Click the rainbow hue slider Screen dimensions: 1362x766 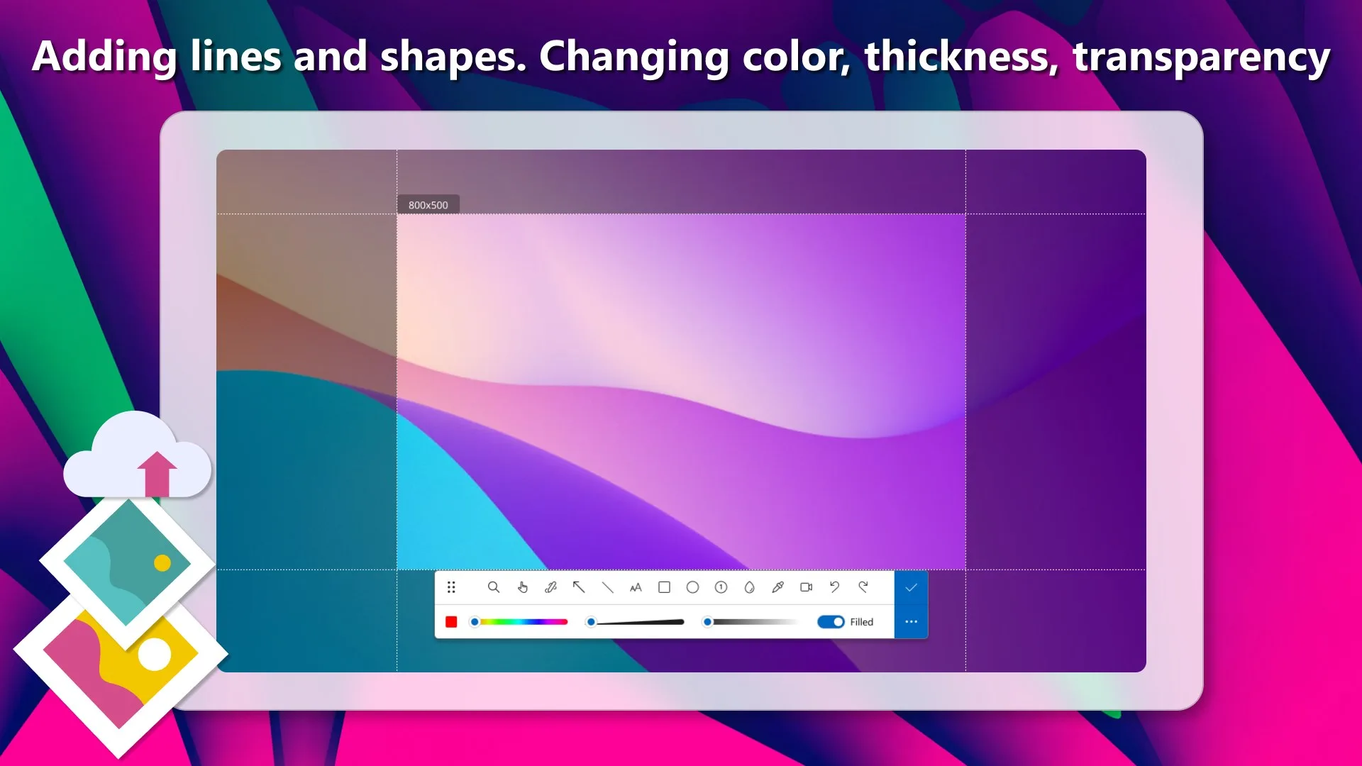click(x=519, y=622)
